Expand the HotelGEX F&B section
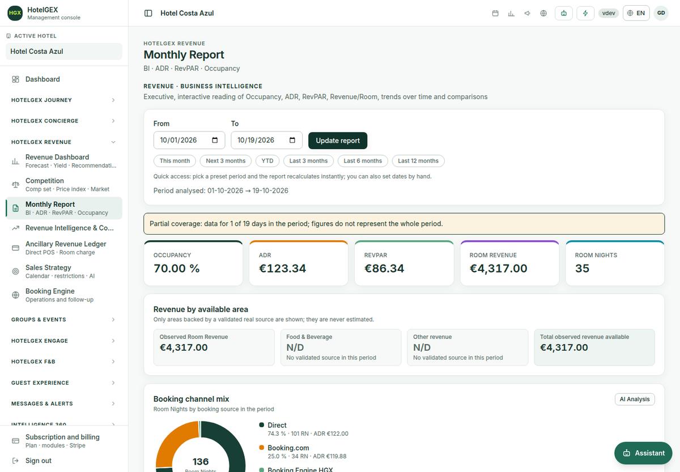This screenshot has height=472, width=680. click(64, 362)
